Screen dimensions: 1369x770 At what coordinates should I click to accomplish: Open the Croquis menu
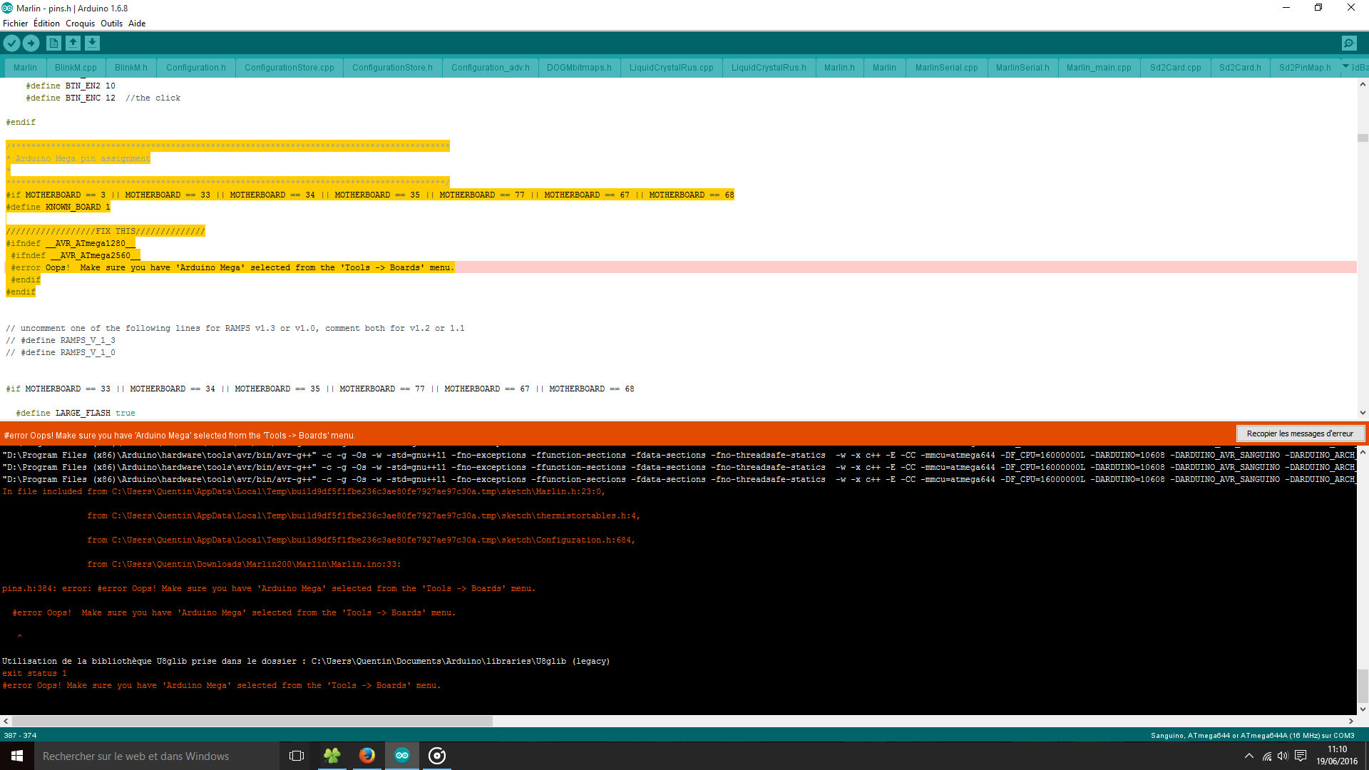[80, 24]
